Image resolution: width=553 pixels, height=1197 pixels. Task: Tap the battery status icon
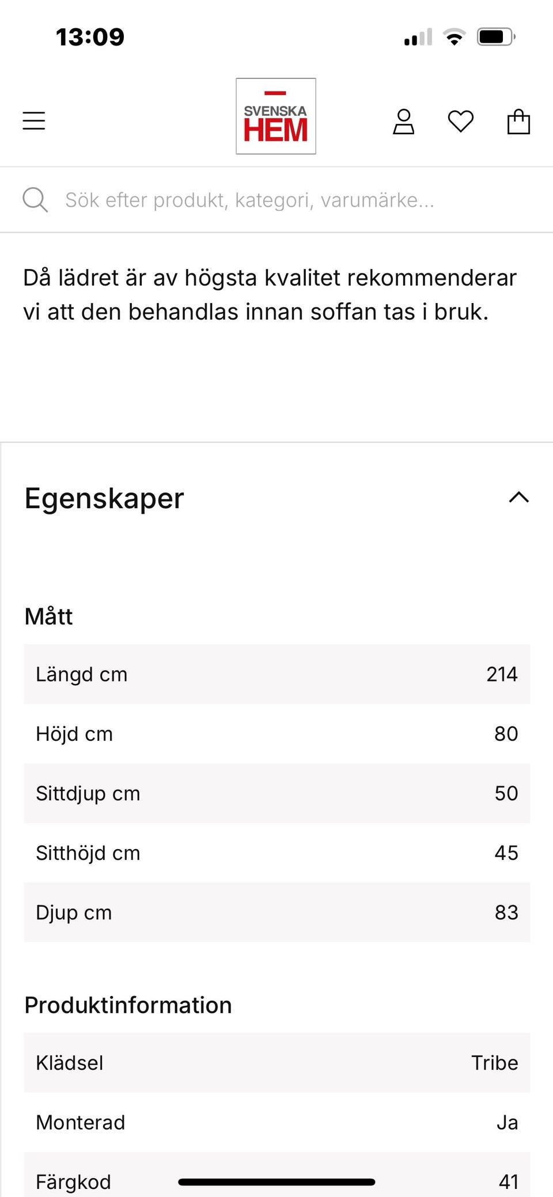pos(495,37)
